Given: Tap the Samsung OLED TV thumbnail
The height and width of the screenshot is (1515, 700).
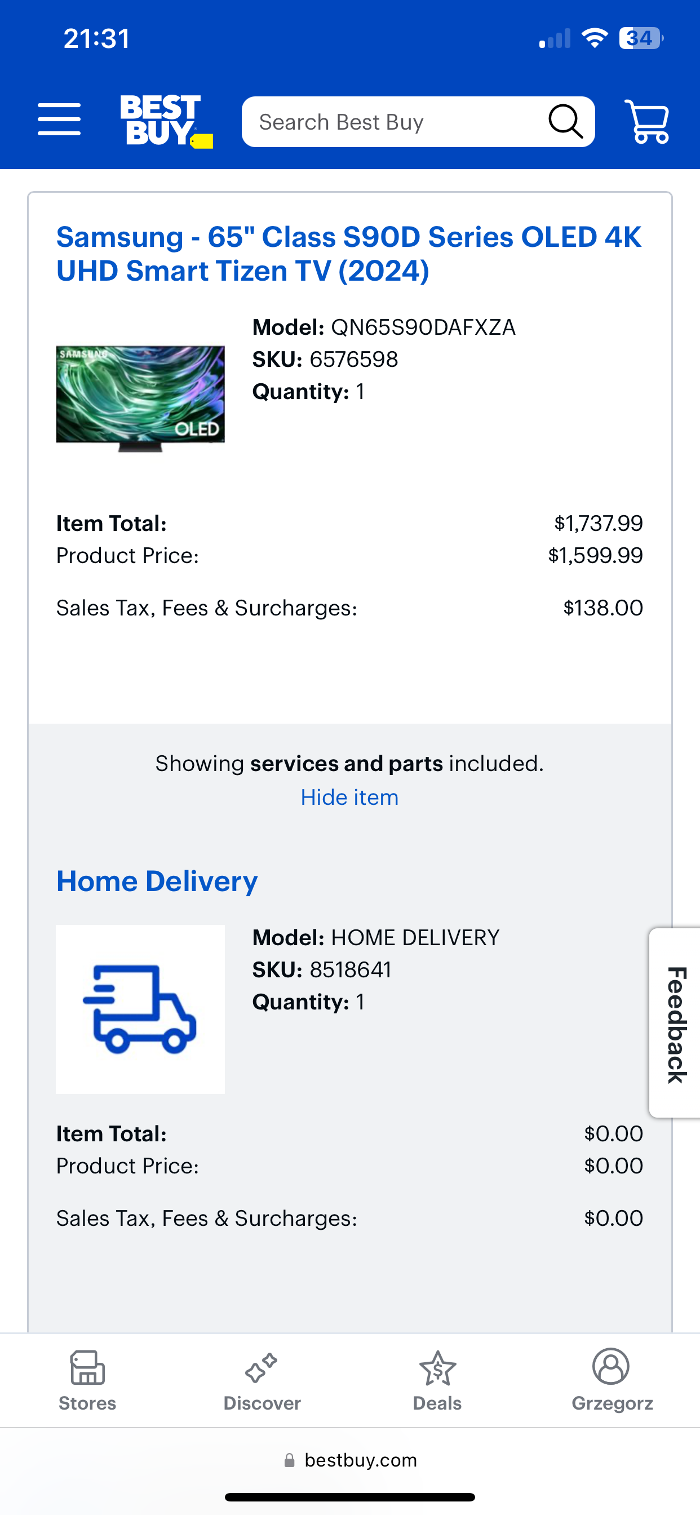Looking at the screenshot, I should tap(140, 398).
